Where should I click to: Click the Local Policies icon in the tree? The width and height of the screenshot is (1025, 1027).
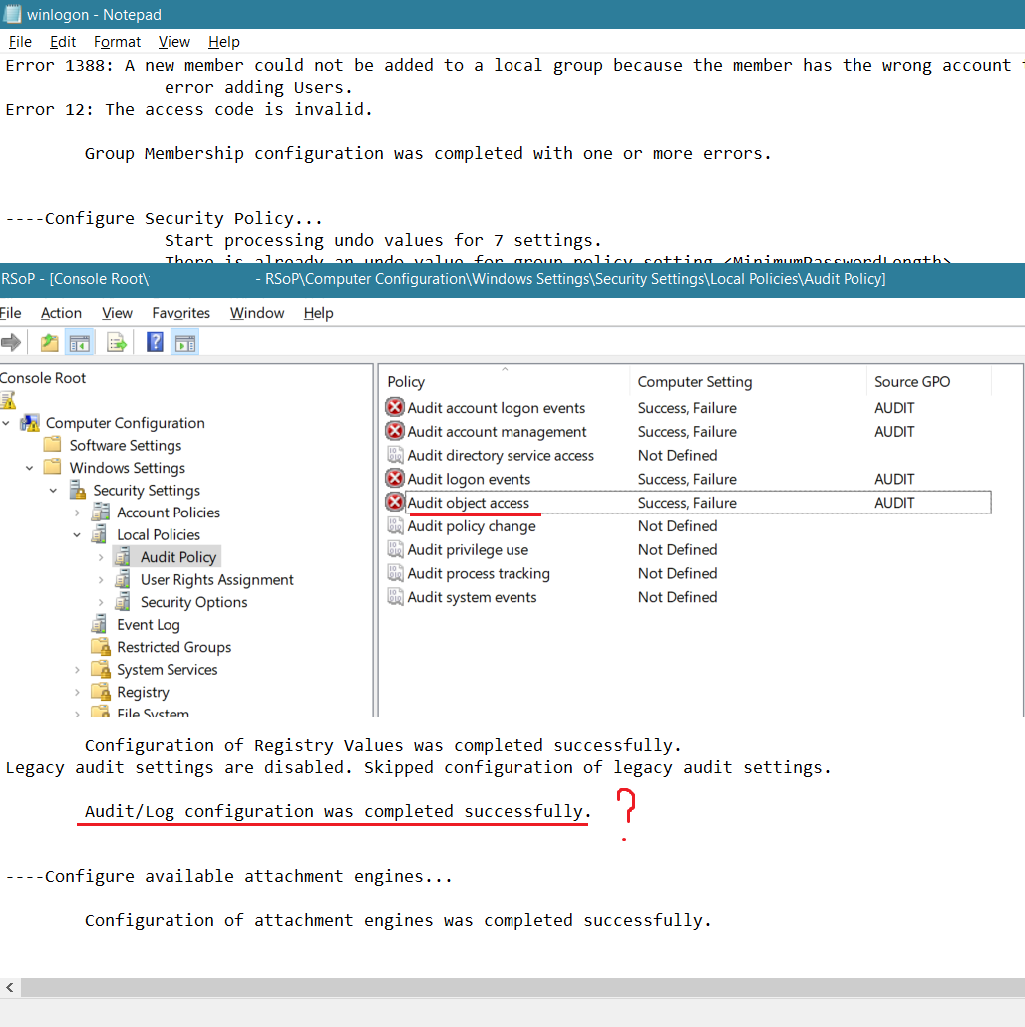(99, 534)
